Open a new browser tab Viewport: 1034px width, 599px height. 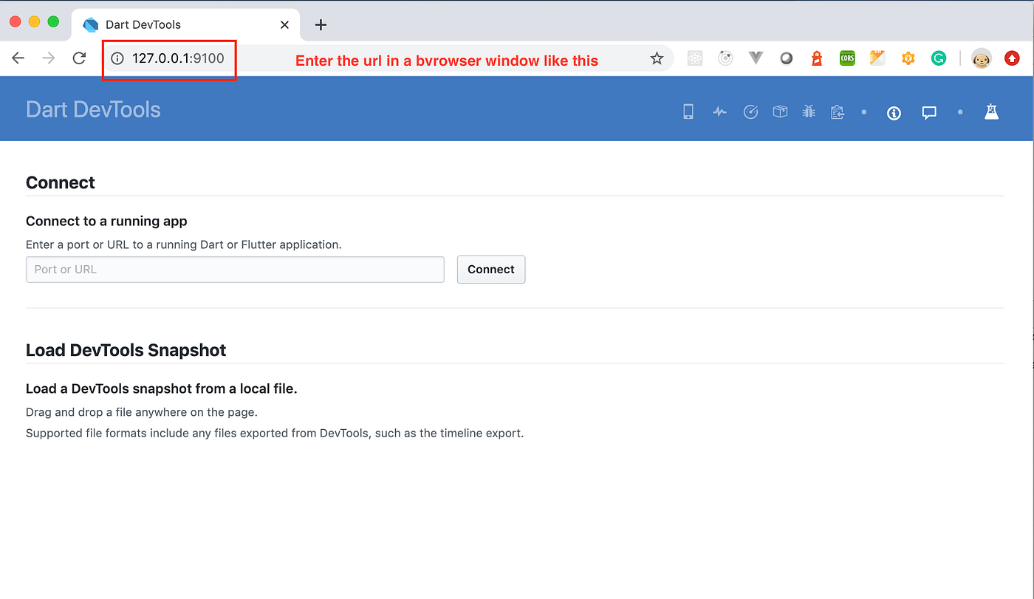point(320,24)
